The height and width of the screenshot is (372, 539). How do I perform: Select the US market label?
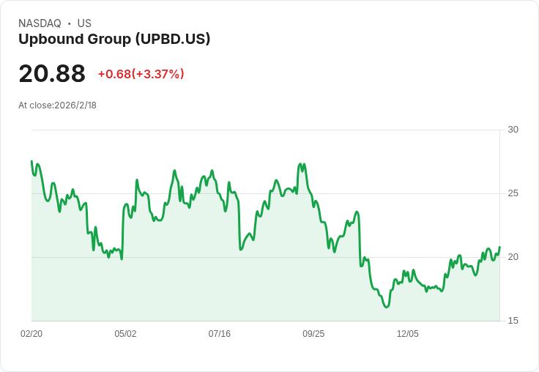click(x=84, y=23)
